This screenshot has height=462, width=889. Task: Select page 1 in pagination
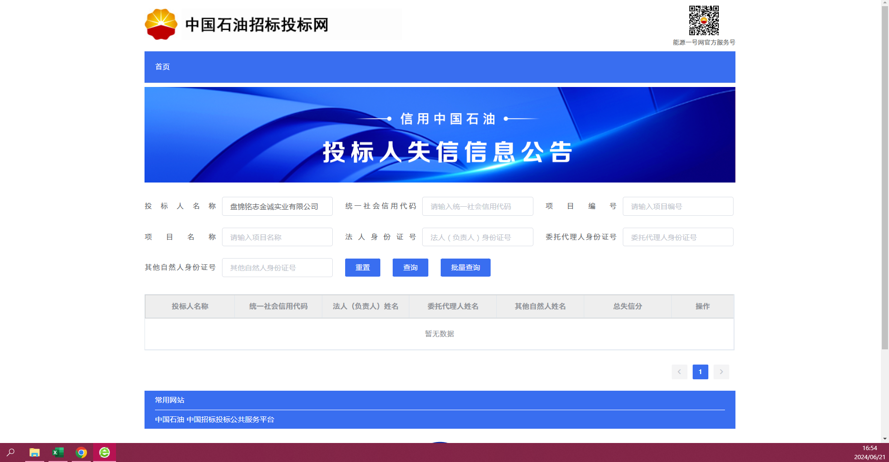click(700, 372)
